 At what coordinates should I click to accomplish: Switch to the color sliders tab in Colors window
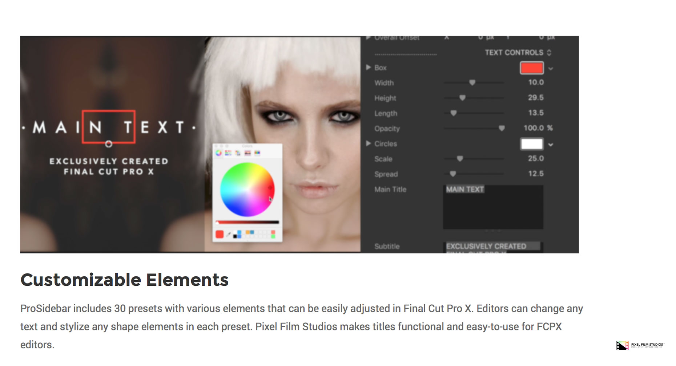pos(228,153)
